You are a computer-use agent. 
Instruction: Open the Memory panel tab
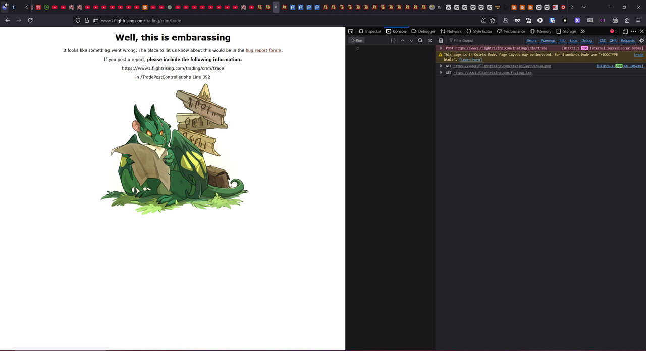coord(541,31)
